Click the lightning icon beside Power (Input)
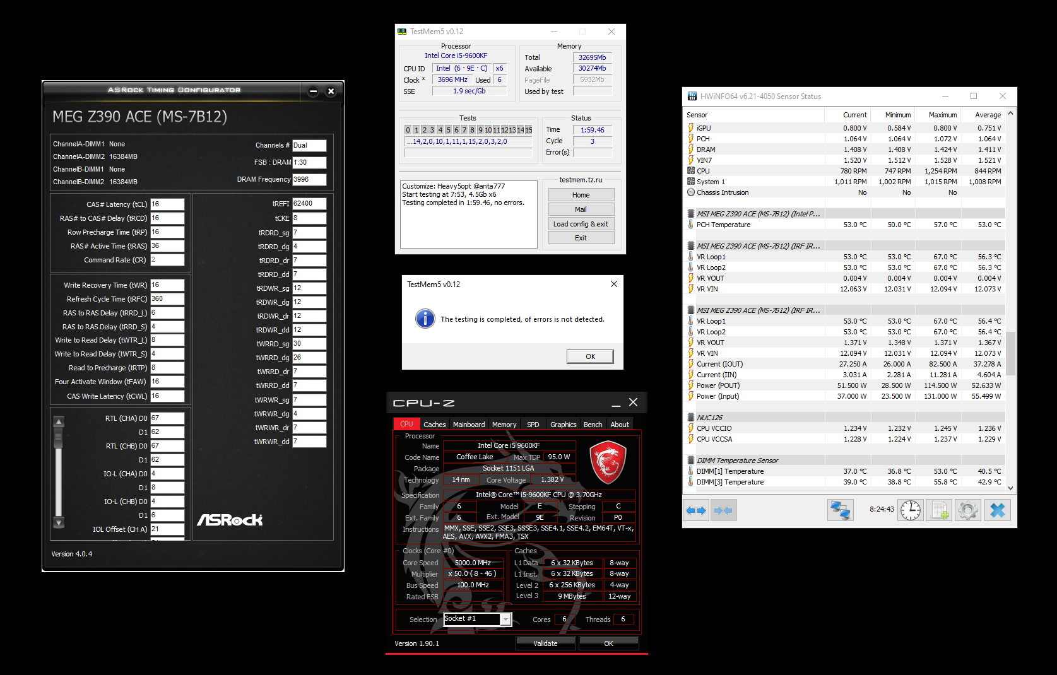The height and width of the screenshot is (675, 1057). 691,396
